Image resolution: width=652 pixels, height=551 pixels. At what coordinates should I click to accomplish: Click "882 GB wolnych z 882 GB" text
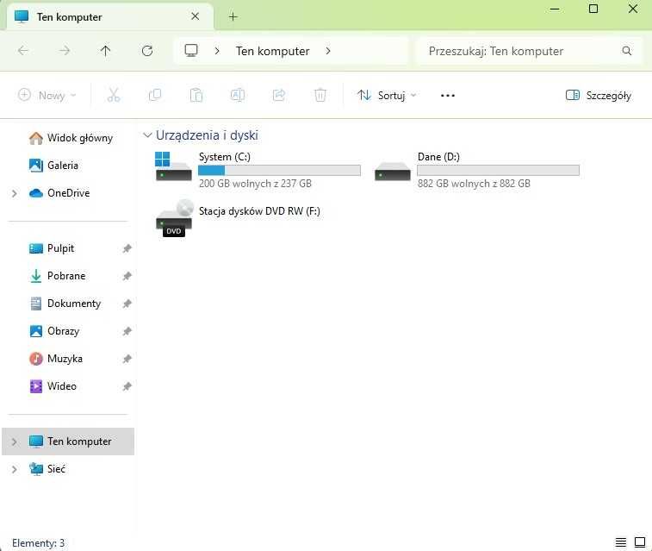474,184
